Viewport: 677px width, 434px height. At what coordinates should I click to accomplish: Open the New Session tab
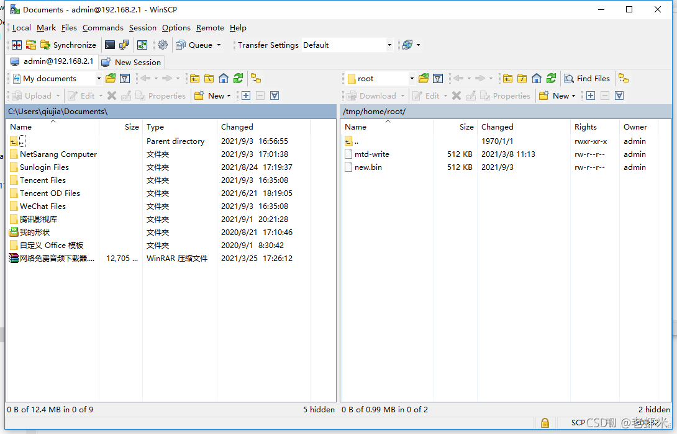coord(131,62)
